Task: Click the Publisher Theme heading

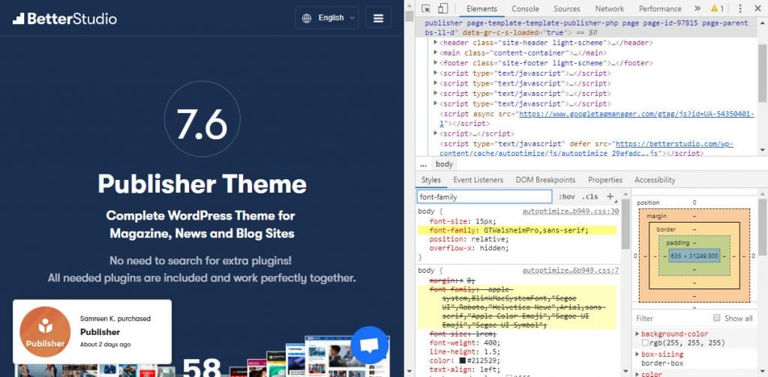Action: click(x=202, y=184)
